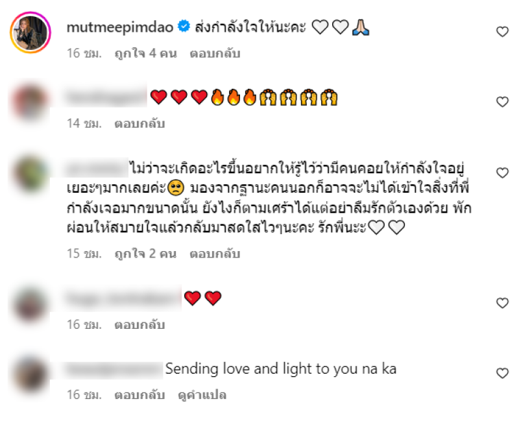Open the blurred avatar of the second commenter
Viewport: 519px width, 421px height.
(x=30, y=102)
